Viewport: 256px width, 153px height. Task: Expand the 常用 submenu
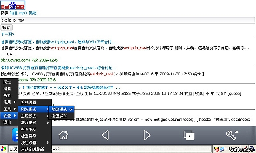coord(9,102)
